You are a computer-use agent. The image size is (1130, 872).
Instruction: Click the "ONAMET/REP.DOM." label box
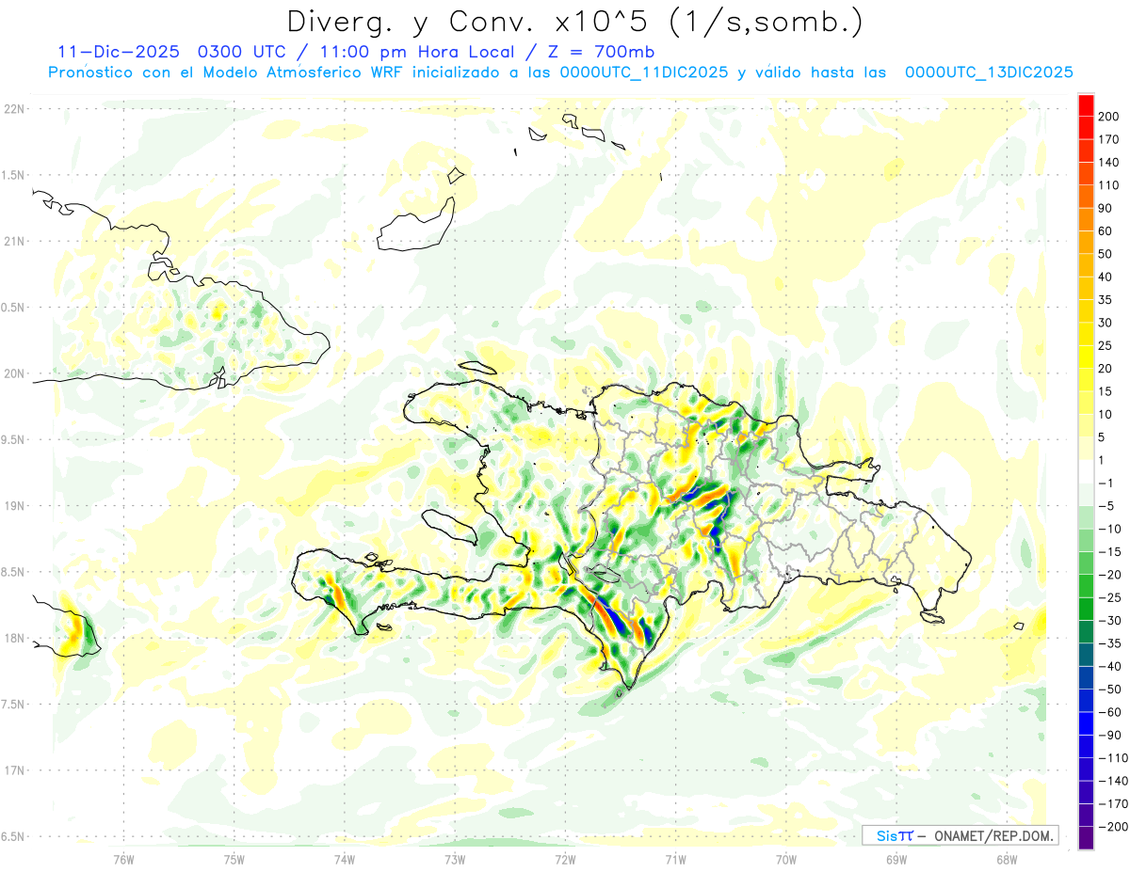pyautogui.click(x=960, y=835)
